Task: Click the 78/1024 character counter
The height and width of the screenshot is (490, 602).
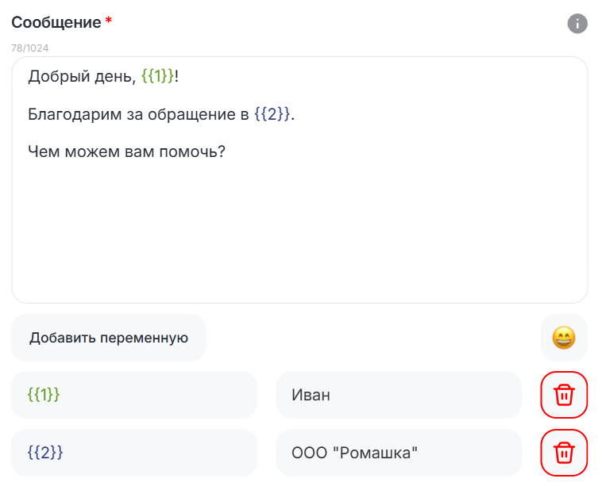Action: point(30,48)
